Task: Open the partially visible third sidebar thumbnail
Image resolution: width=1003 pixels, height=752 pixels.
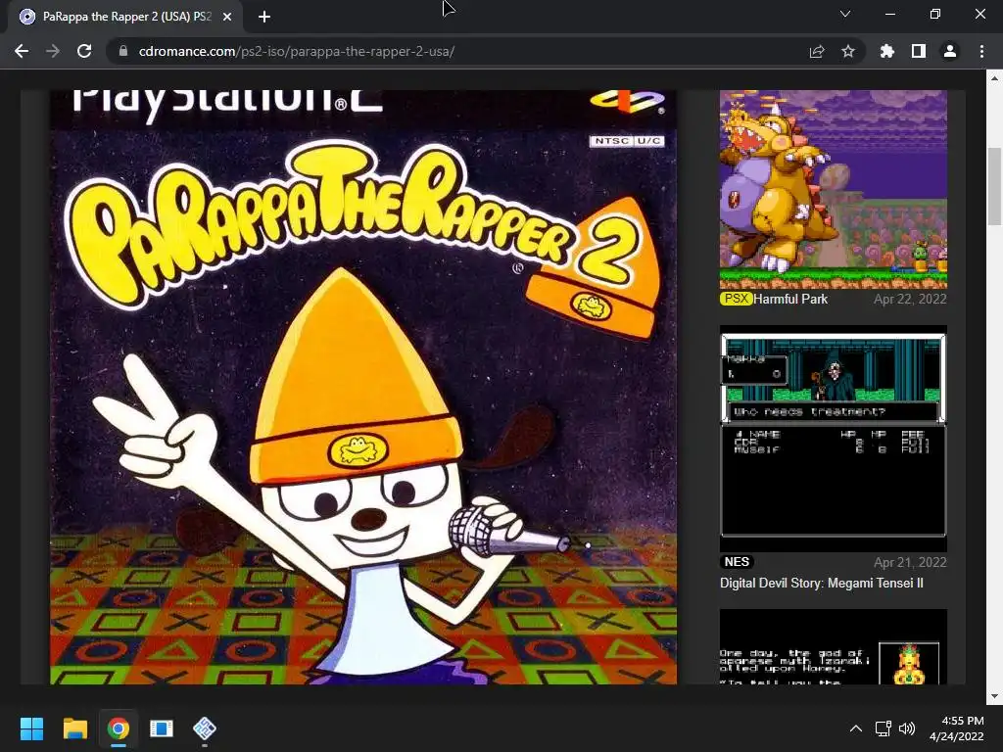Action: coord(833,646)
